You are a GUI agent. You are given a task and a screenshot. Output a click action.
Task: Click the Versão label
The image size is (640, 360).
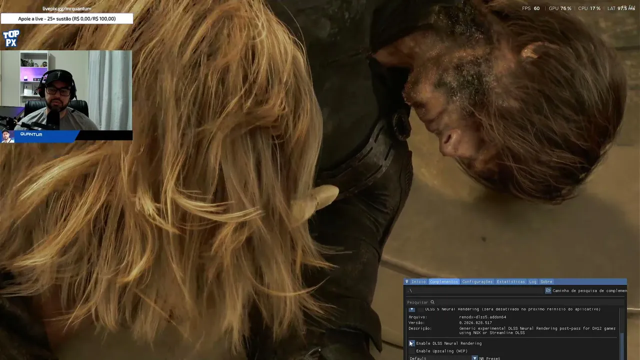coord(416,322)
